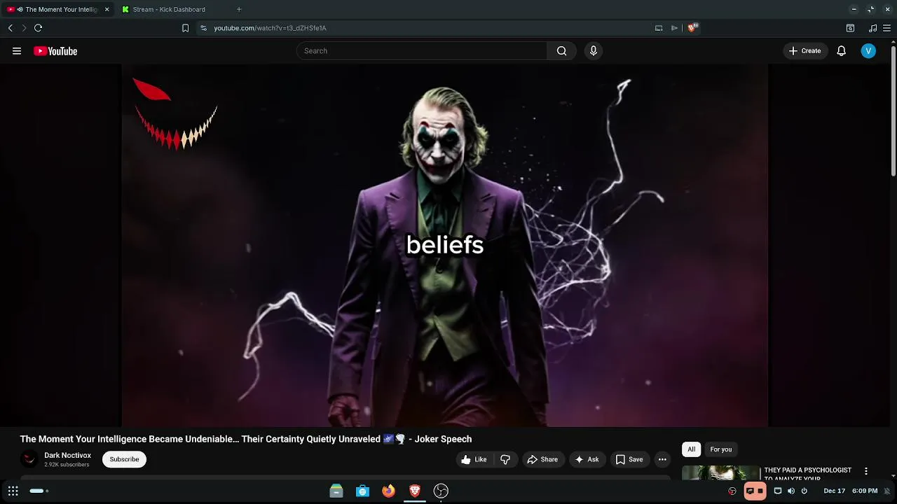This screenshot has height=504, width=897.
Task: Close The Moment Your Intelligence tab
Action: tap(107, 10)
